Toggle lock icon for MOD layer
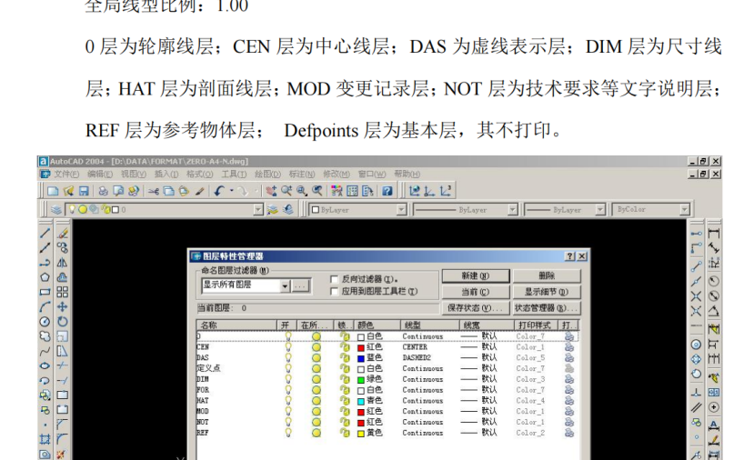 tap(345, 411)
